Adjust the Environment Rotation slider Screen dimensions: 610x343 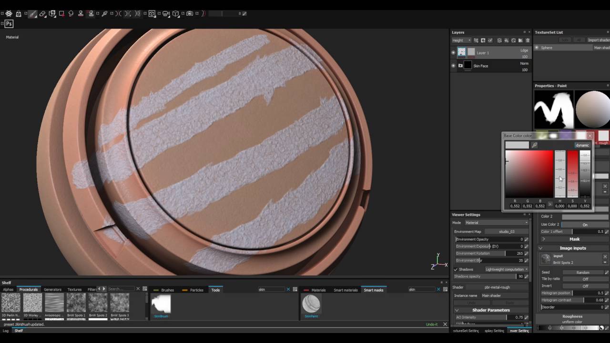(489, 253)
